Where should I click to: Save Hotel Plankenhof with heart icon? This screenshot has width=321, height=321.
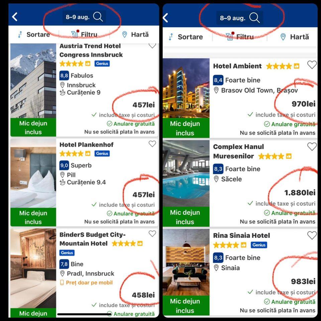click(152, 144)
